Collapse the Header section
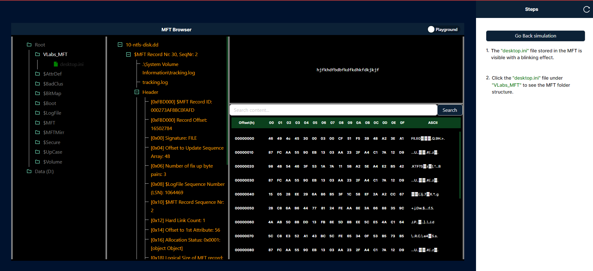This screenshot has height=271, width=593. [x=137, y=92]
